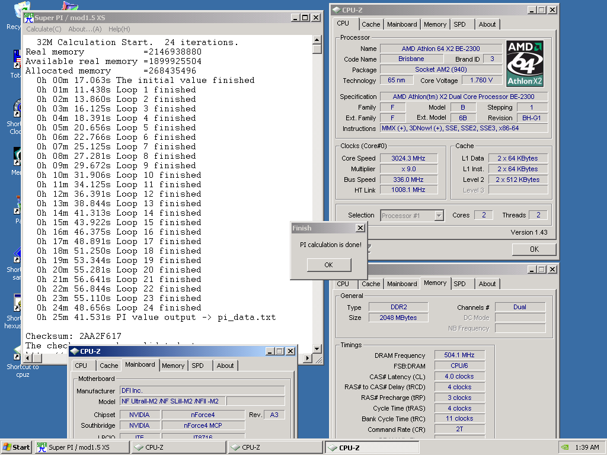The height and width of the screenshot is (455, 607).
Task: Click the Channels # Dual value
Action: [519, 307]
